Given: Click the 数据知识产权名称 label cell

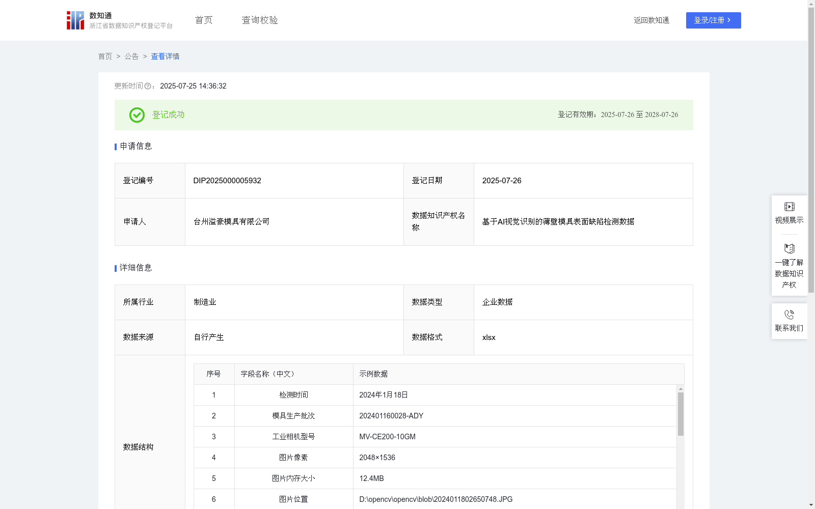Looking at the screenshot, I should tap(439, 222).
